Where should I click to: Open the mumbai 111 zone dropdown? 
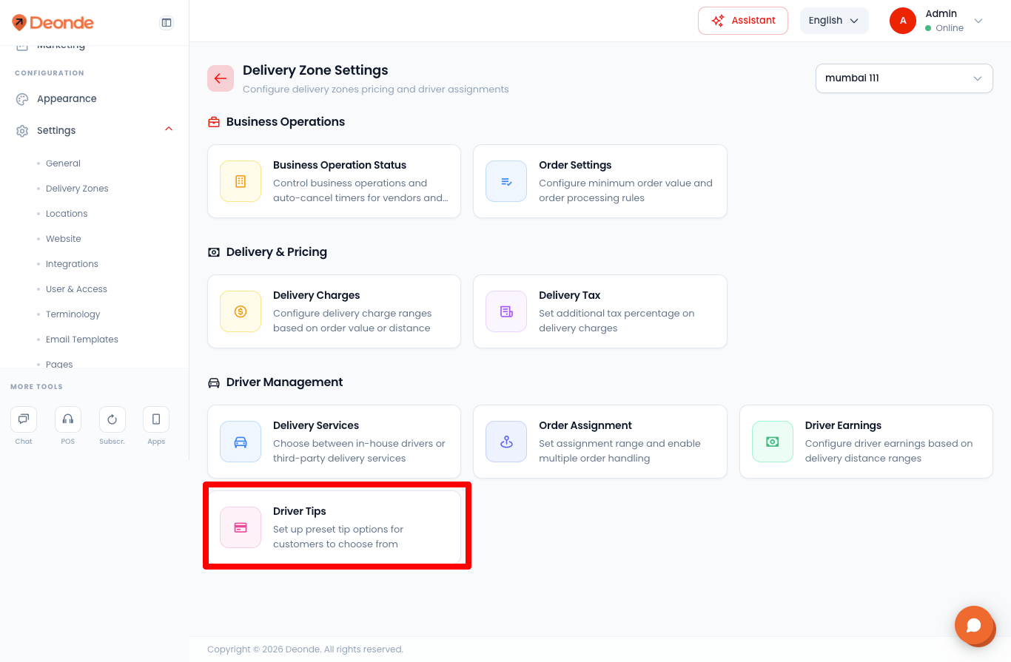(904, 78)
